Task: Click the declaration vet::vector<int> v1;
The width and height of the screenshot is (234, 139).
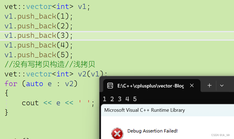Action: pyautogui.click(x=47, y=7)
